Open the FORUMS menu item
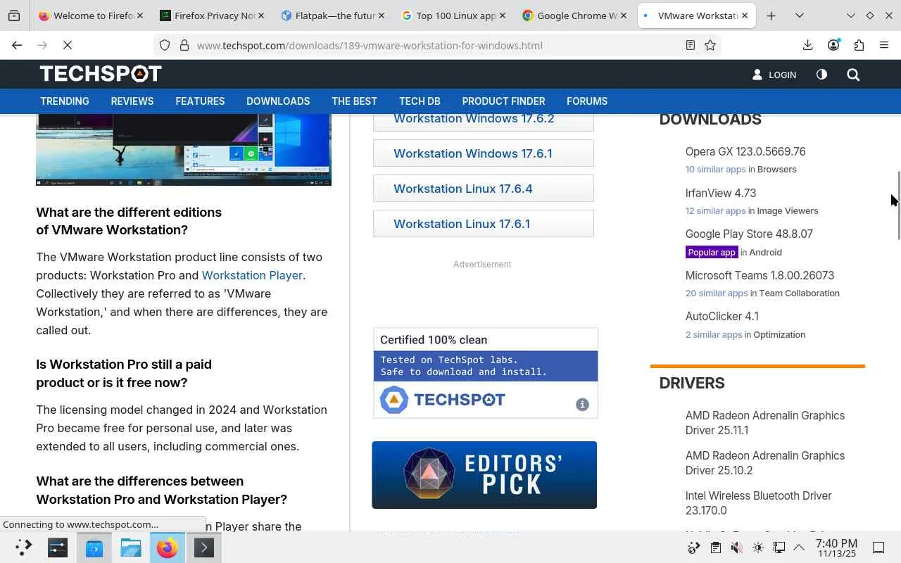 click(x=587, y=101)
